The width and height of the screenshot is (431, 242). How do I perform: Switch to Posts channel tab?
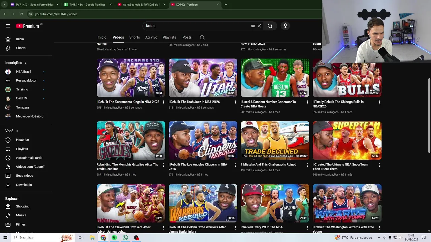[x=187, y=37]
